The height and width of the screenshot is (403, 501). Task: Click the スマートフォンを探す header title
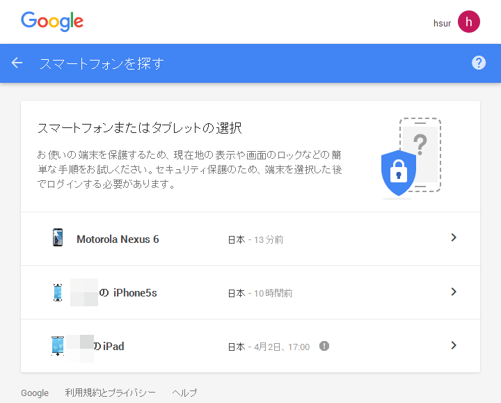pyautogui.click(x=102, y=63)
